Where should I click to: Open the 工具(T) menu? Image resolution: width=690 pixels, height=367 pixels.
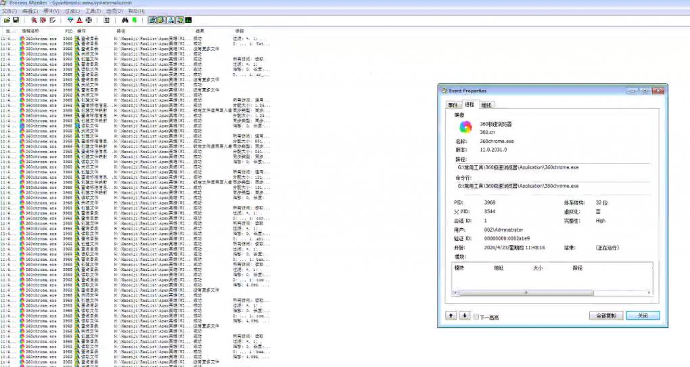(93, 11)
